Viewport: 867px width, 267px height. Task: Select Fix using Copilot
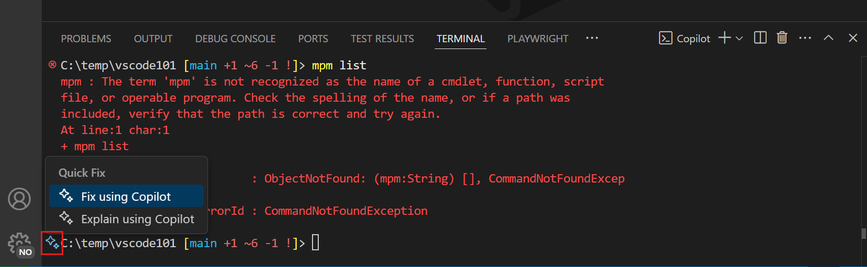tap(126, 197)
